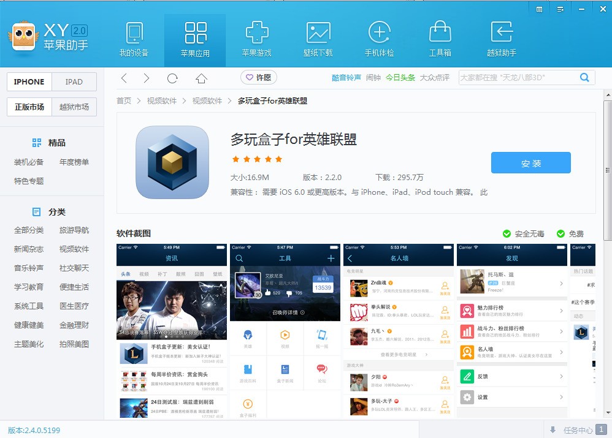Run 手机体检 phone checkup
The height and width of the screenshot is (438, 612).
pos(379,40)
